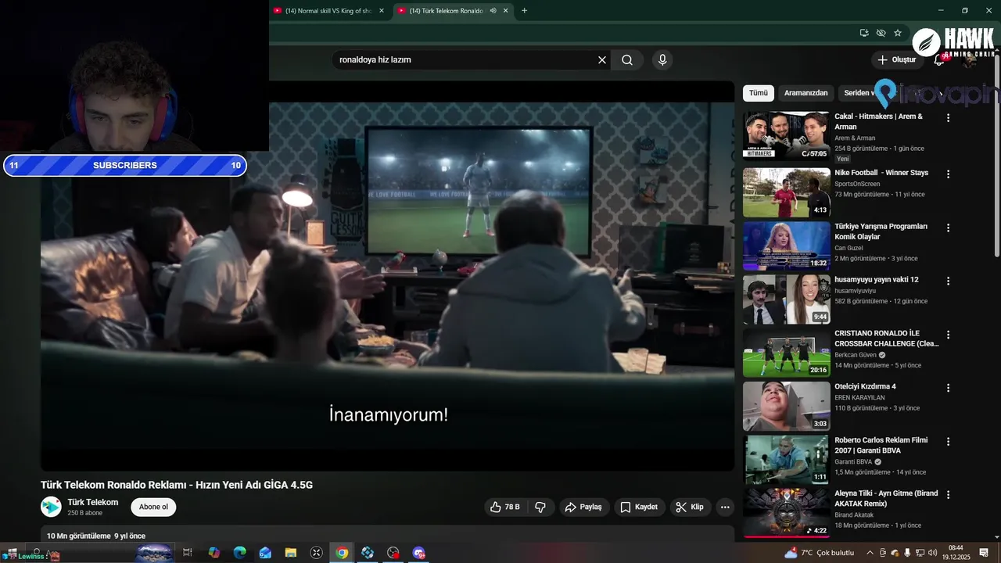Image resolution: width=1001 pixels, height=563 pixels.
Task: Open more actions menu beside Klip
Action: [x=725, y=507]
